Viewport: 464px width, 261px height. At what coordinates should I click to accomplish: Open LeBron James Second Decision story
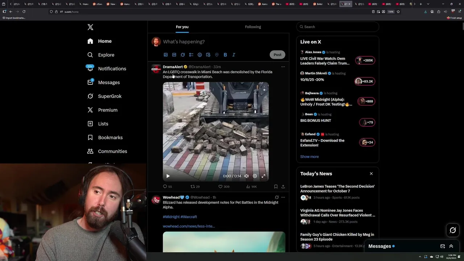click(x=337, y=192)
